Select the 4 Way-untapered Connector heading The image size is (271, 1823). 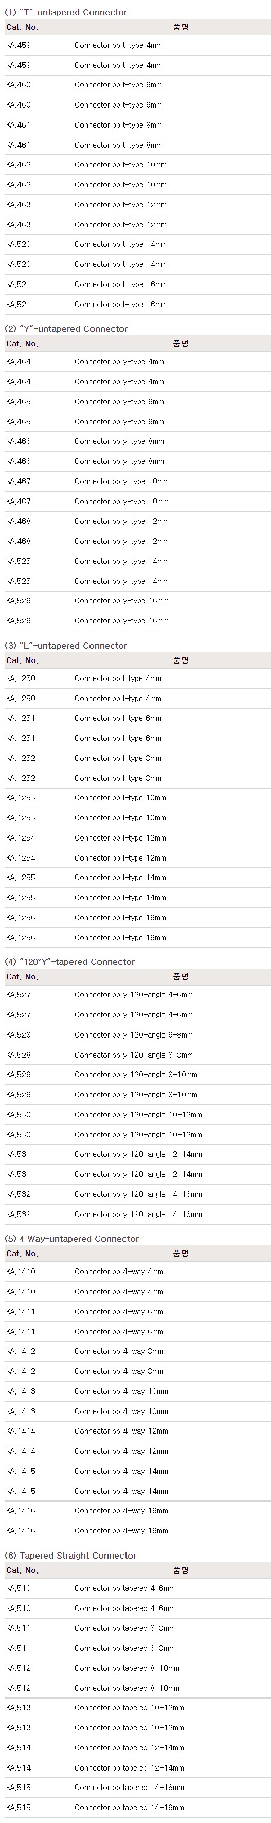(x=72, y=1239)
